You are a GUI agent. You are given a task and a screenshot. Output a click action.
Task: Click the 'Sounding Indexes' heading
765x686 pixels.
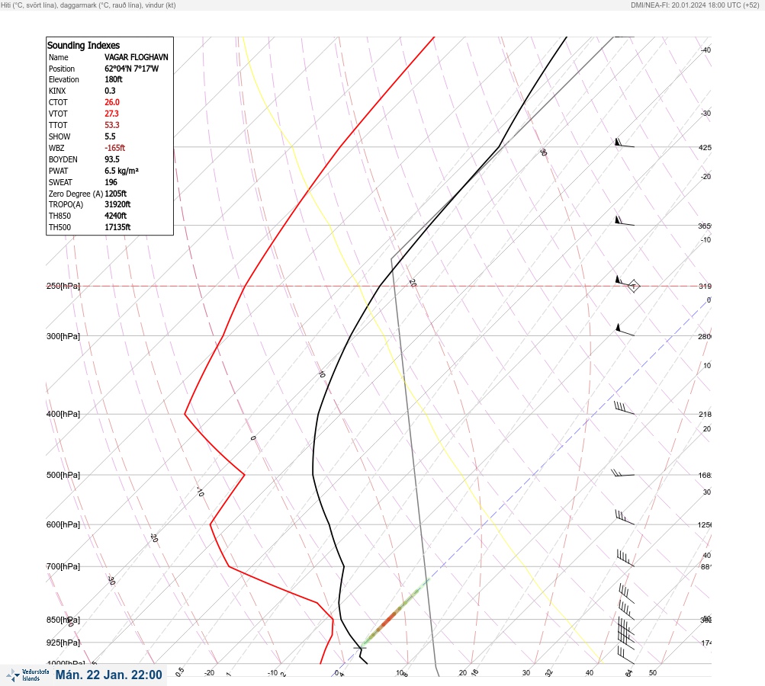[83, 45]
